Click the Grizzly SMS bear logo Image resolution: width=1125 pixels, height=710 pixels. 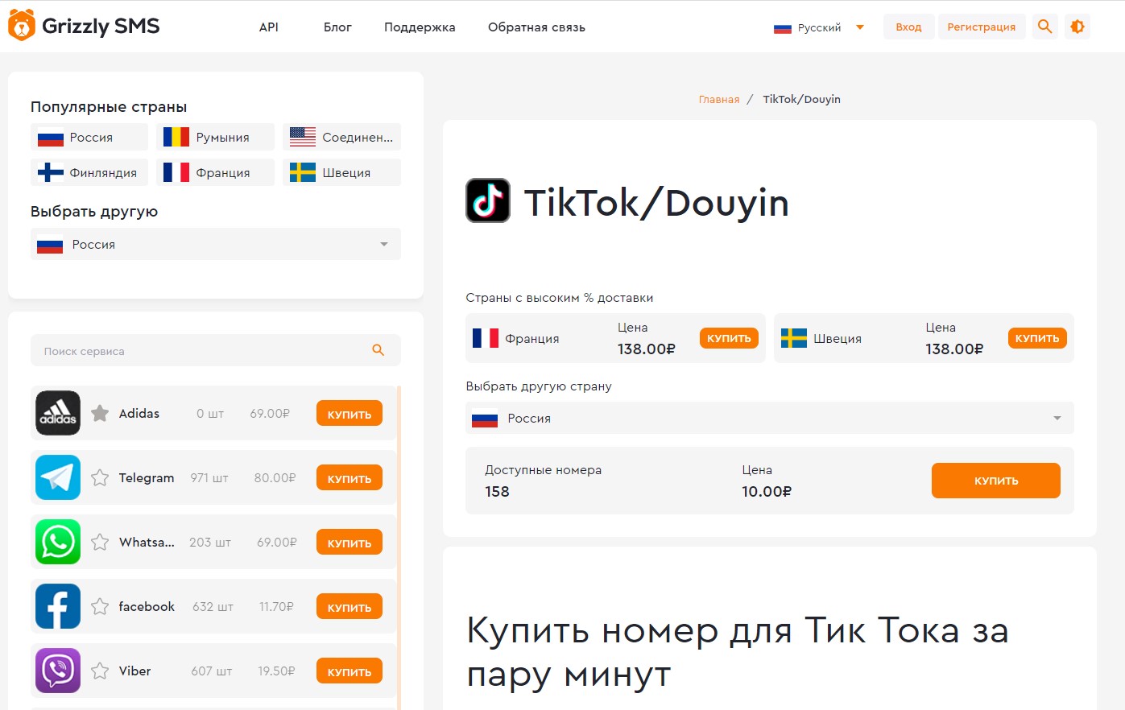point(22,26)
